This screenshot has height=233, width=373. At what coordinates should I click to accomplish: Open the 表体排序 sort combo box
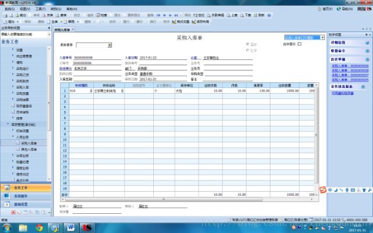94,45
